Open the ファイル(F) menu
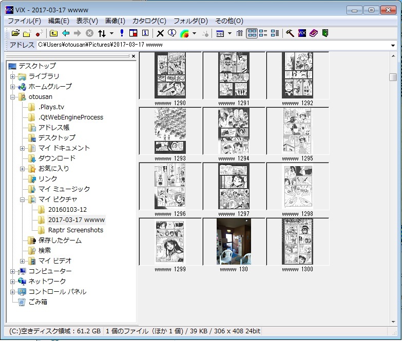Screen dimensions: 402x341 (x=24, y=21)
